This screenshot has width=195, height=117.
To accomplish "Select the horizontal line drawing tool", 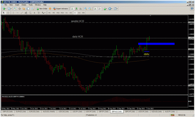I will click(x=17, y=13).
